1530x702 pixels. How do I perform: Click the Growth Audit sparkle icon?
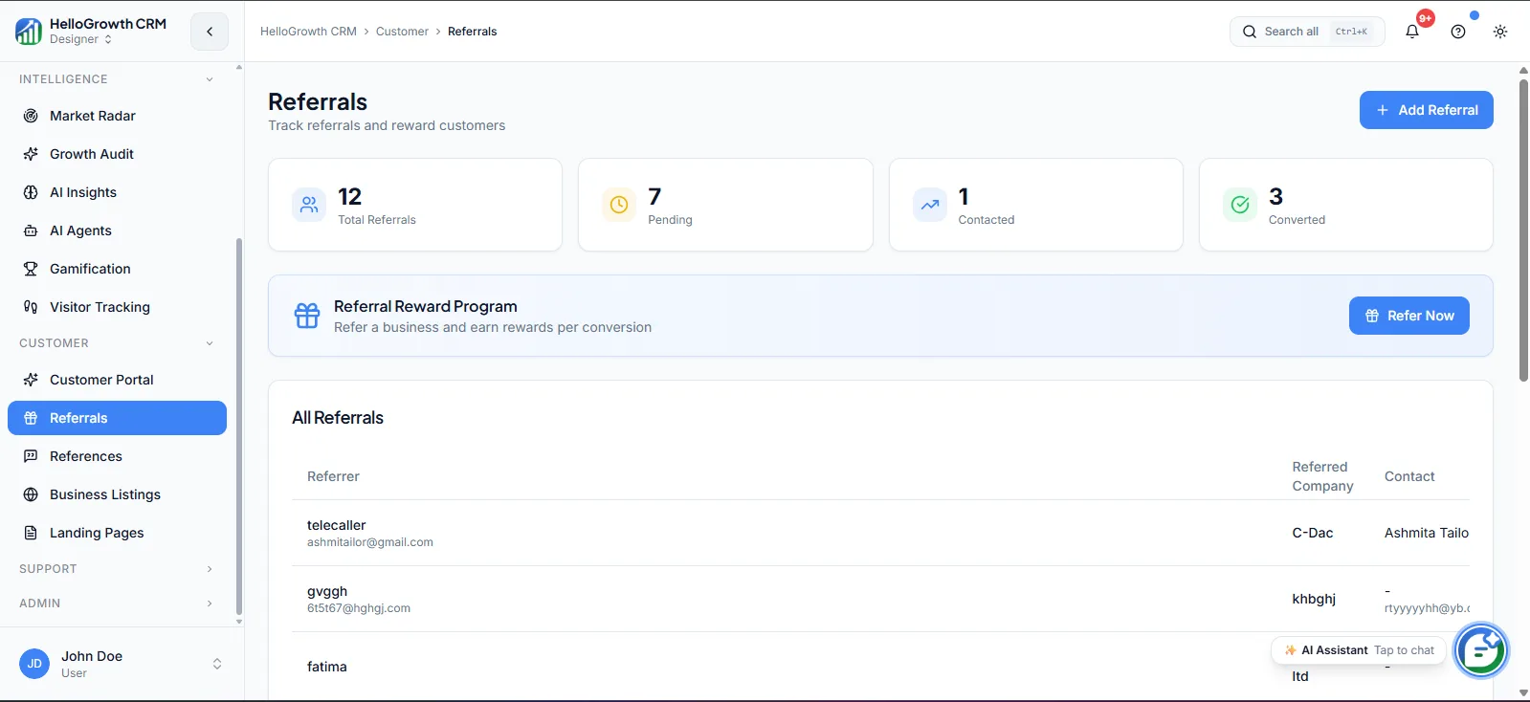point(31,154)
